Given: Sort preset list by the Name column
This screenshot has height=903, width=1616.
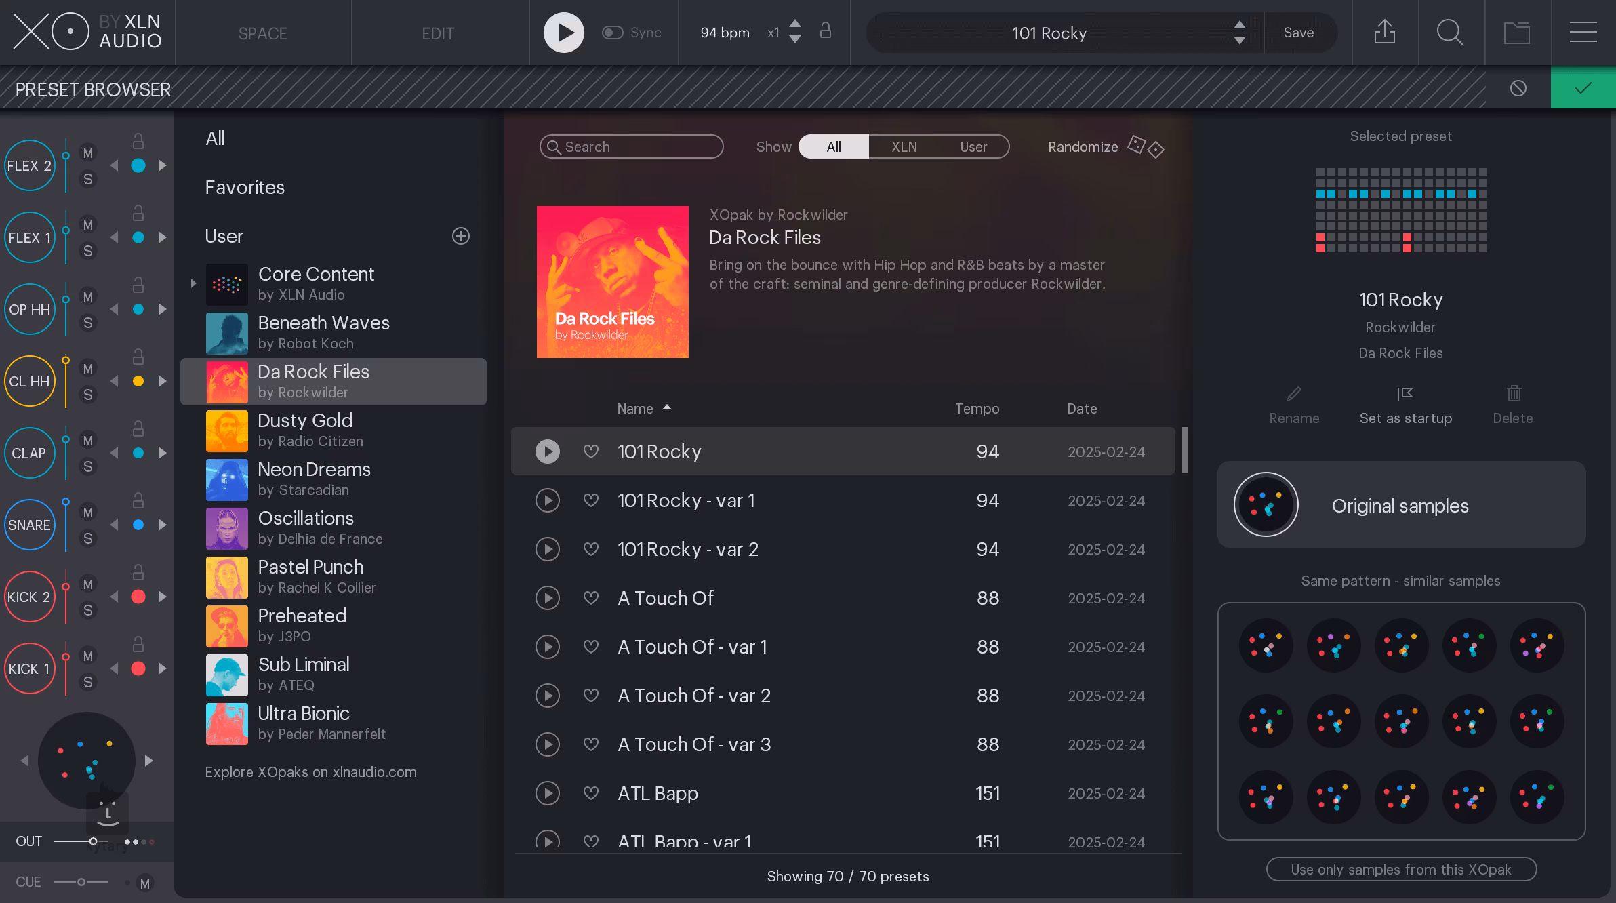Looking at the screenshot, I should tap(635, 409).
